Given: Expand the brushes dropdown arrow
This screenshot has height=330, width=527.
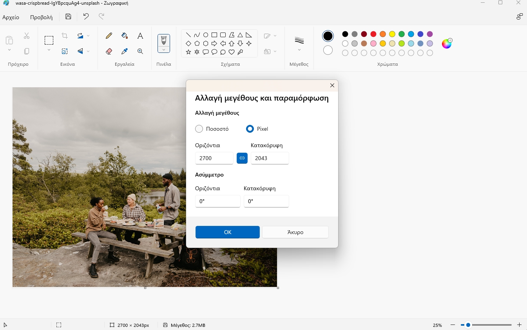Looking at the screenshot, I should click(x=164, y=49).
